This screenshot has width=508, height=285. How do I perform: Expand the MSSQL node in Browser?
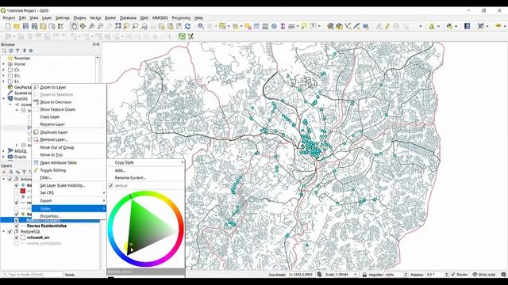[3, 151]
